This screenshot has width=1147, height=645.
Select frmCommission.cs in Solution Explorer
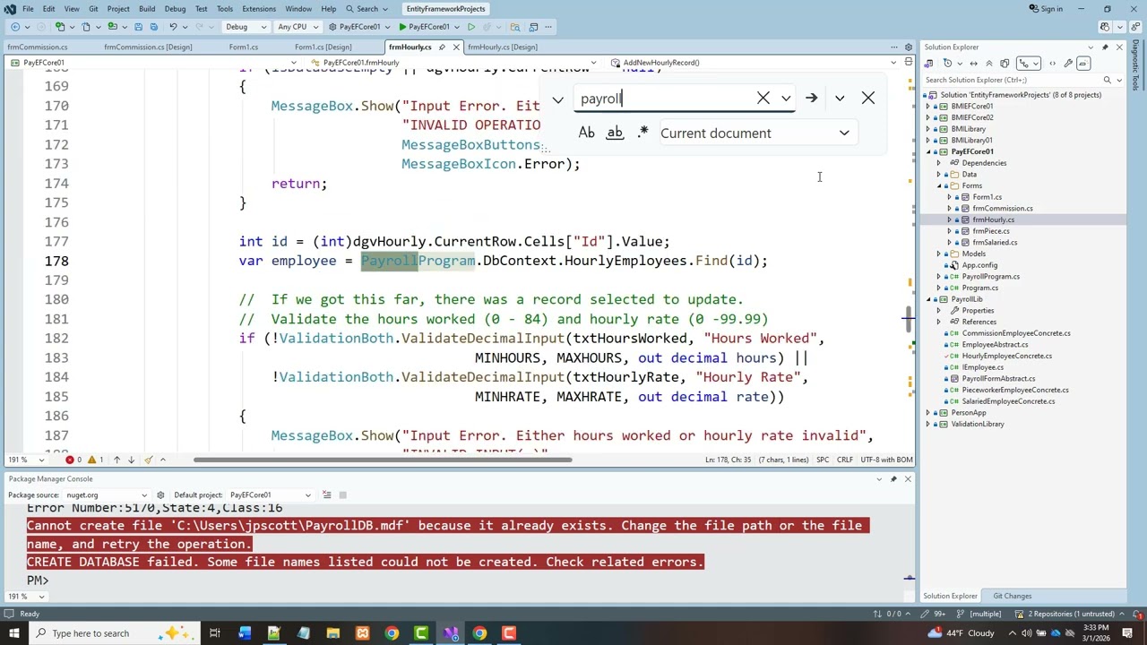(1002, 208)
